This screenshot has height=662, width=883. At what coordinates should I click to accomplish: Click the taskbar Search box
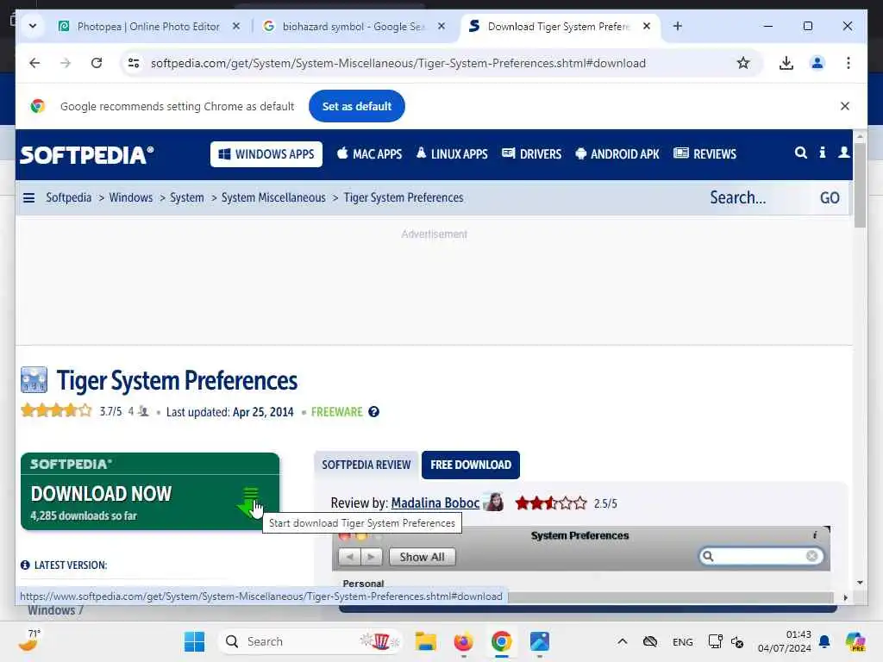pyautogui.click(x=310, y=641)
